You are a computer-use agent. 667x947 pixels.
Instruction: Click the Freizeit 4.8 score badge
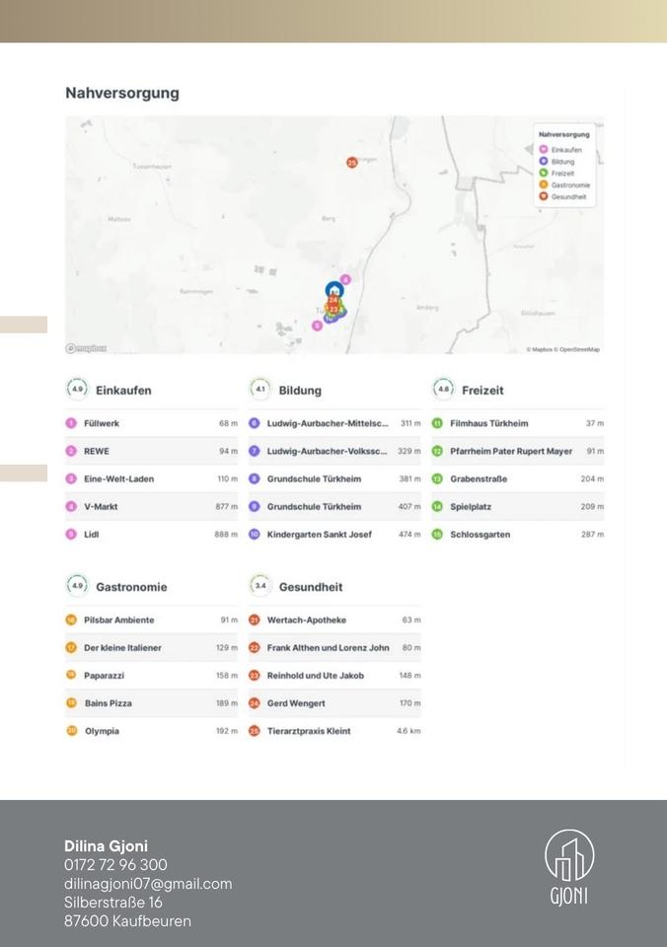443,390
